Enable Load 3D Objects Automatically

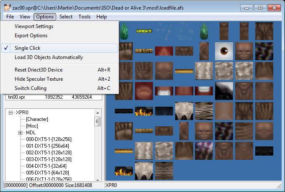(60, 57)
